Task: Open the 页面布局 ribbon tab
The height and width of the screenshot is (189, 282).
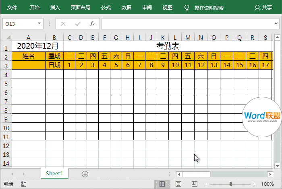Action: [x=81, y=8]
